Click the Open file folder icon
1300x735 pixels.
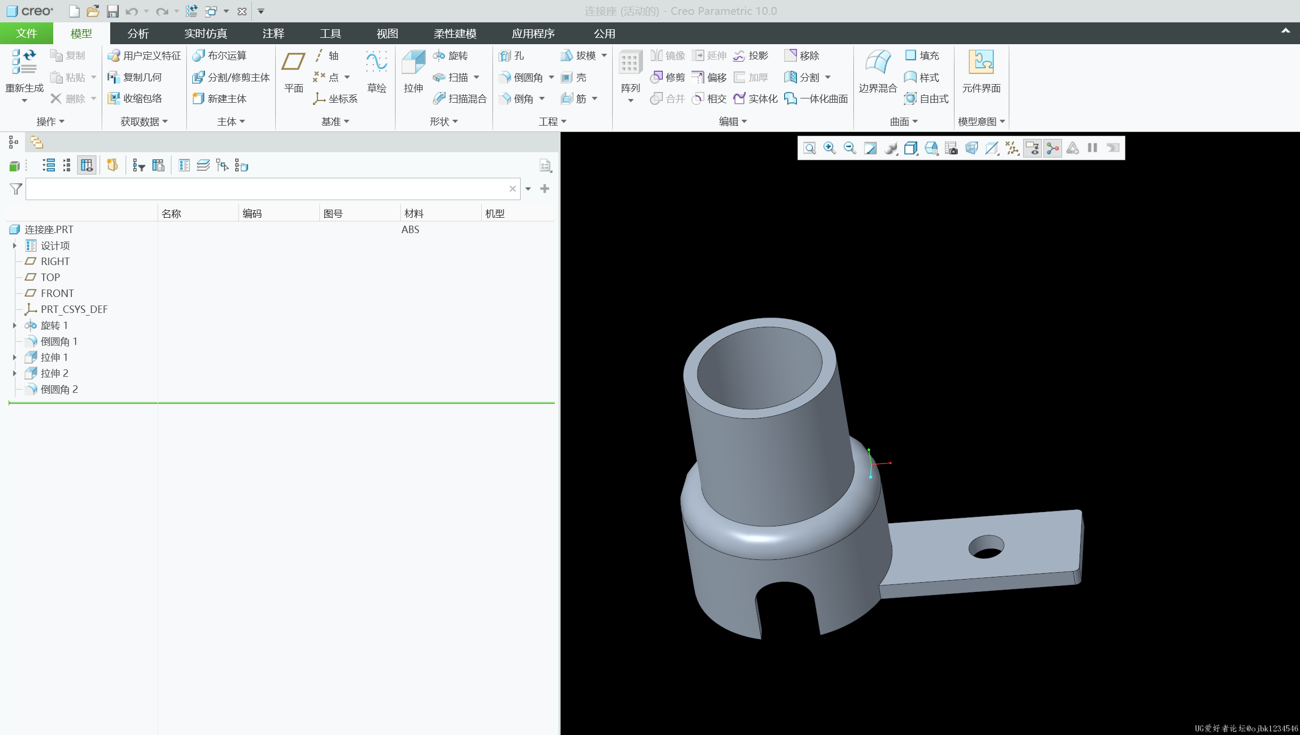[93, 11]
